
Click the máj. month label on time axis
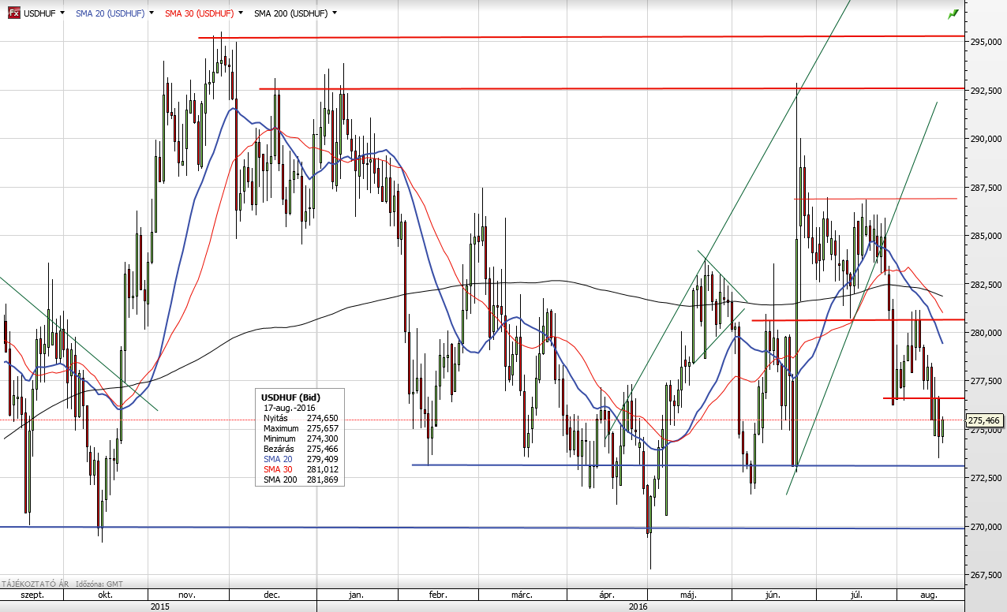pyautogui.click(x=688, y=595)
